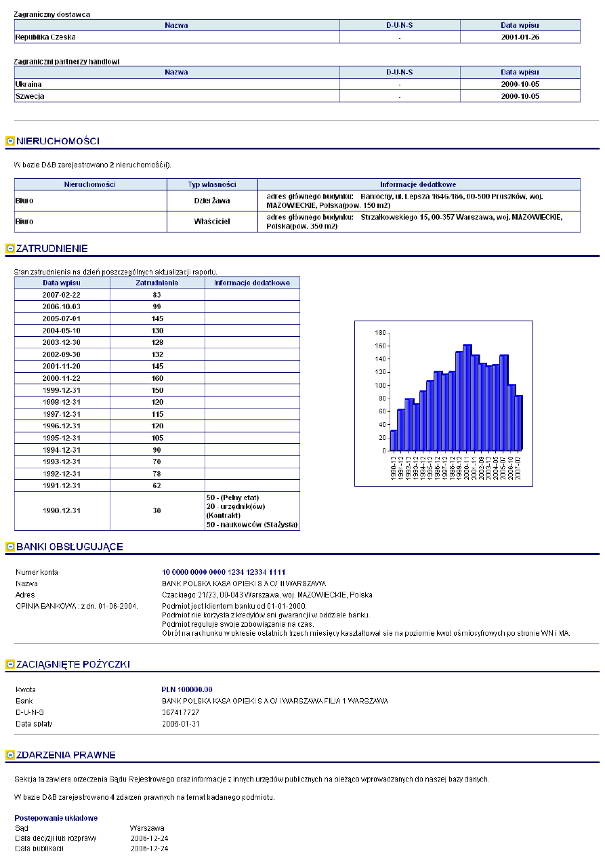
Task: Click the Właściciel ownership type cell
Action: [x=212, y=222]
